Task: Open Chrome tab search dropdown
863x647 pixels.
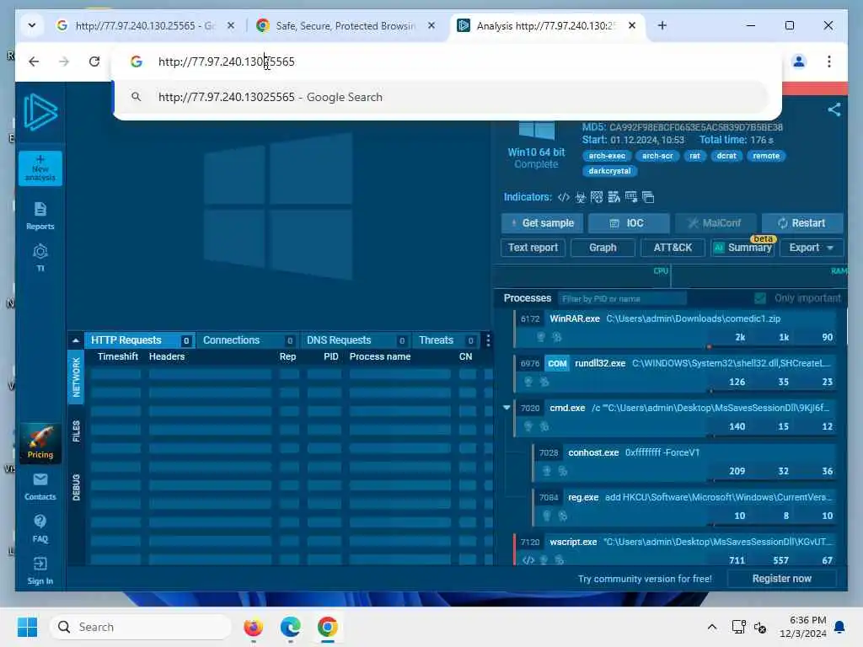Action: (32, 25)
